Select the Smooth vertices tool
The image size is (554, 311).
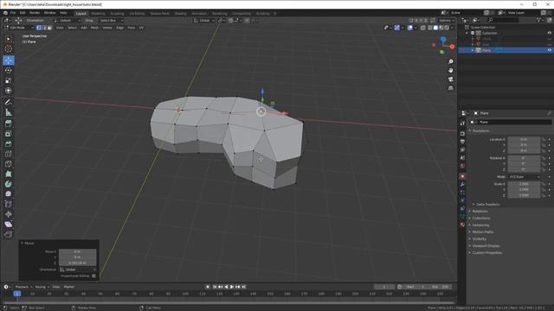point(9,194)
